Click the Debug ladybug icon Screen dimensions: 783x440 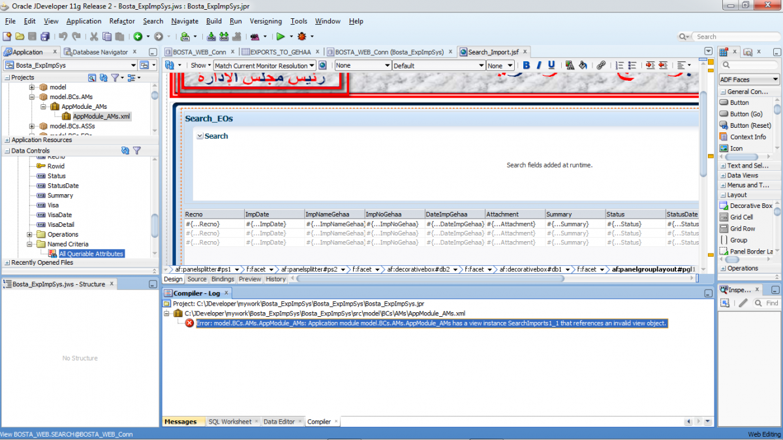tap(301, 37)
